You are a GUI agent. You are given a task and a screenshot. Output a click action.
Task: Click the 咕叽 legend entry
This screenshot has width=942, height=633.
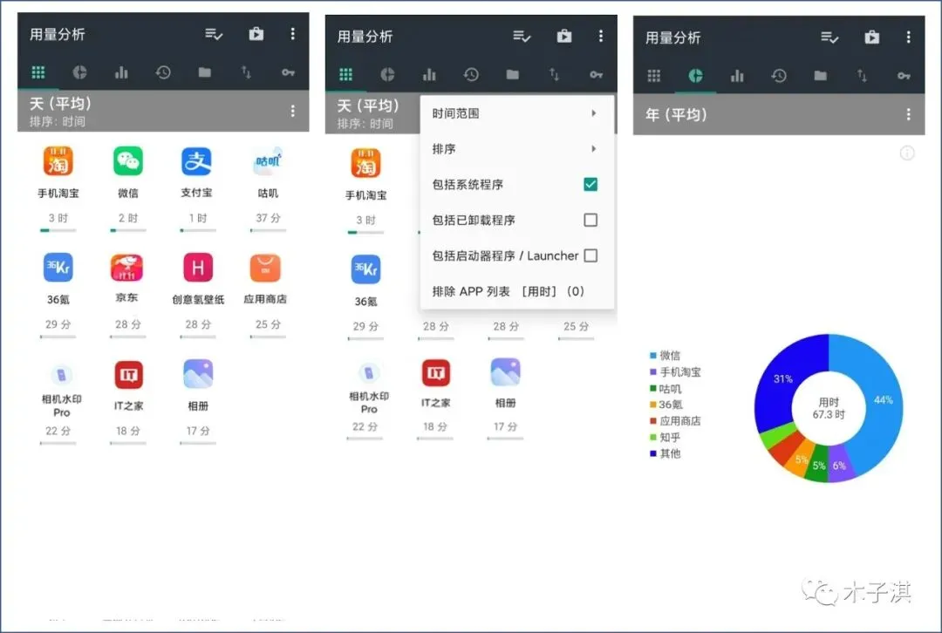665,389
